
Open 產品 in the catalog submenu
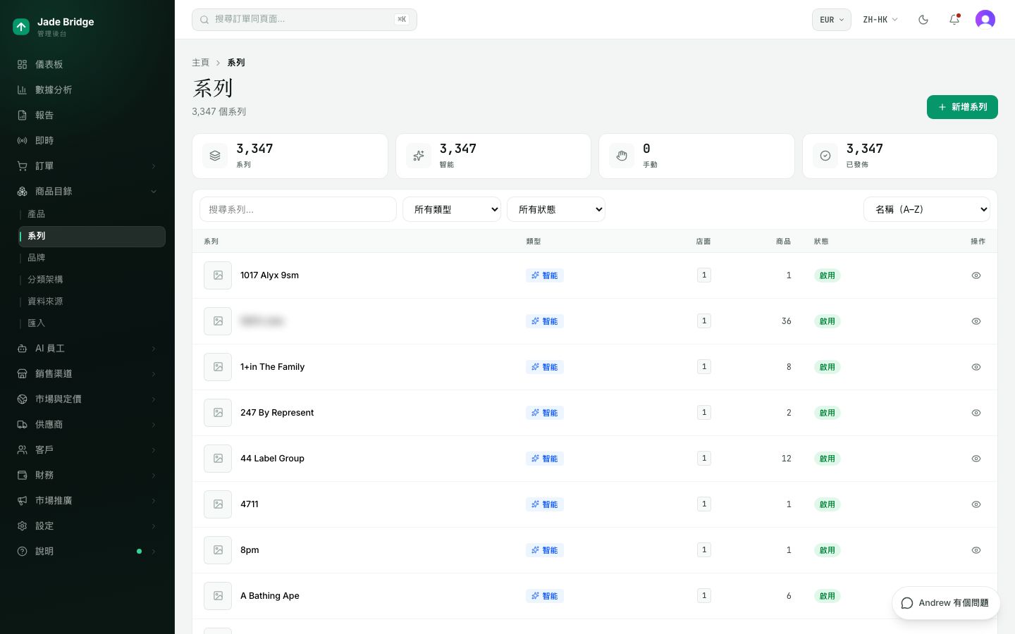point(92,214)
